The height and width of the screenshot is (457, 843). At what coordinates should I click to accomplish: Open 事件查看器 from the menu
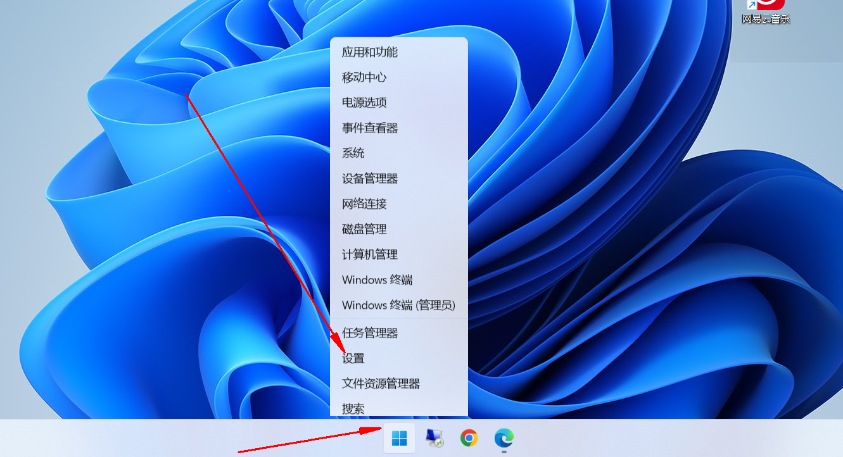point(399,128)
